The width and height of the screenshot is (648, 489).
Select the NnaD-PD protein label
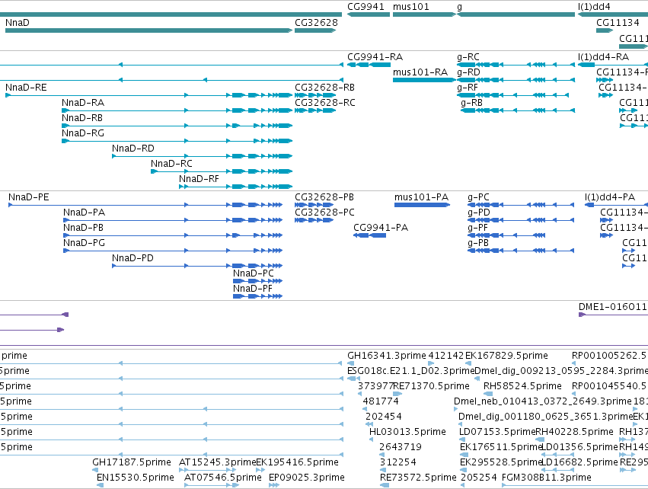[x=132, y=258]
